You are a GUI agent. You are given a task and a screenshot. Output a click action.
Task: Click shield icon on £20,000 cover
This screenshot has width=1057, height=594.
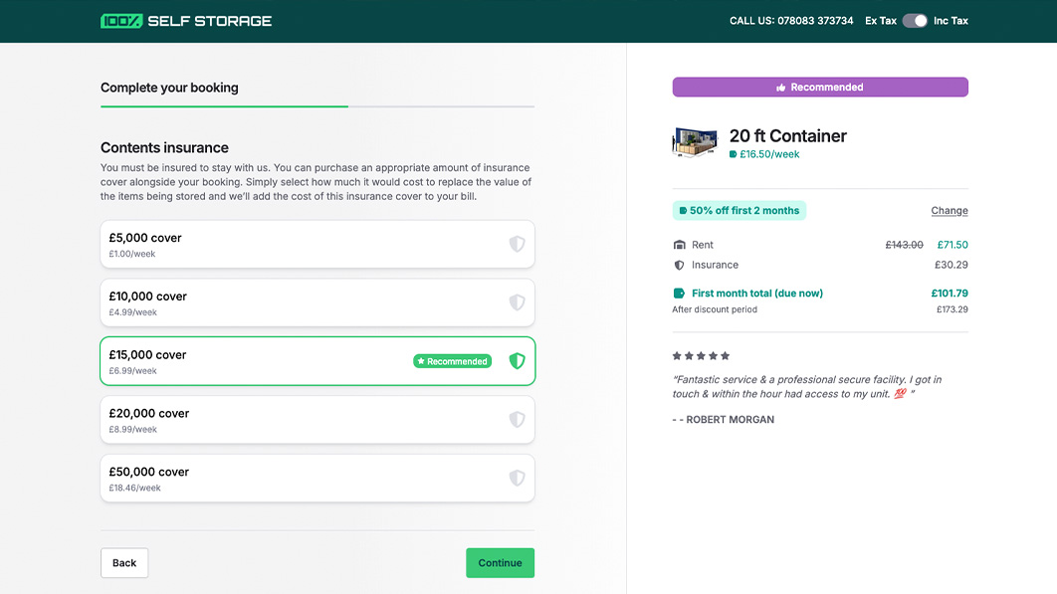pyautogui.click(x=517, y=420)
